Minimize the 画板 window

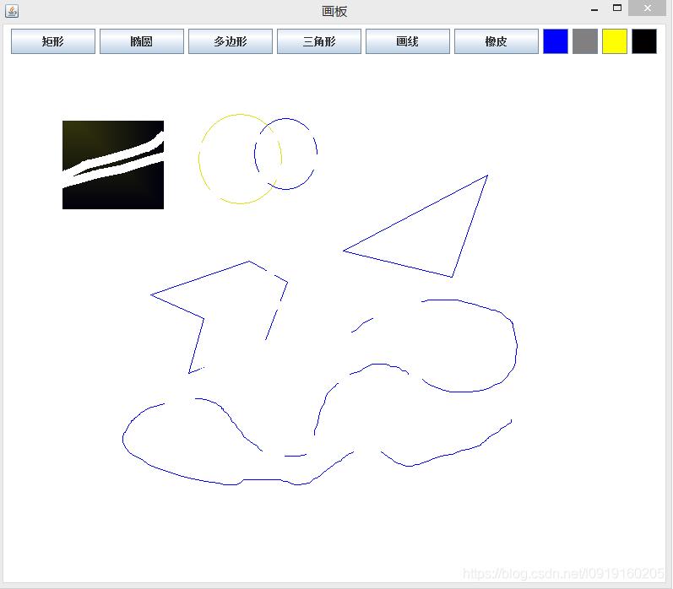point(594,9)
